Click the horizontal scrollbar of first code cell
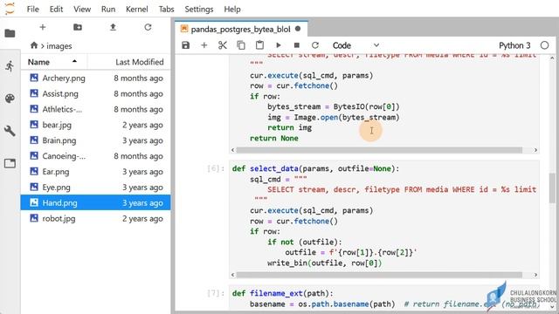The width and height of the screenshot is (559, 314). [379, 150]
